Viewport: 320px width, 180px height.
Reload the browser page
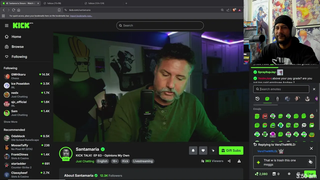(13, 10)
